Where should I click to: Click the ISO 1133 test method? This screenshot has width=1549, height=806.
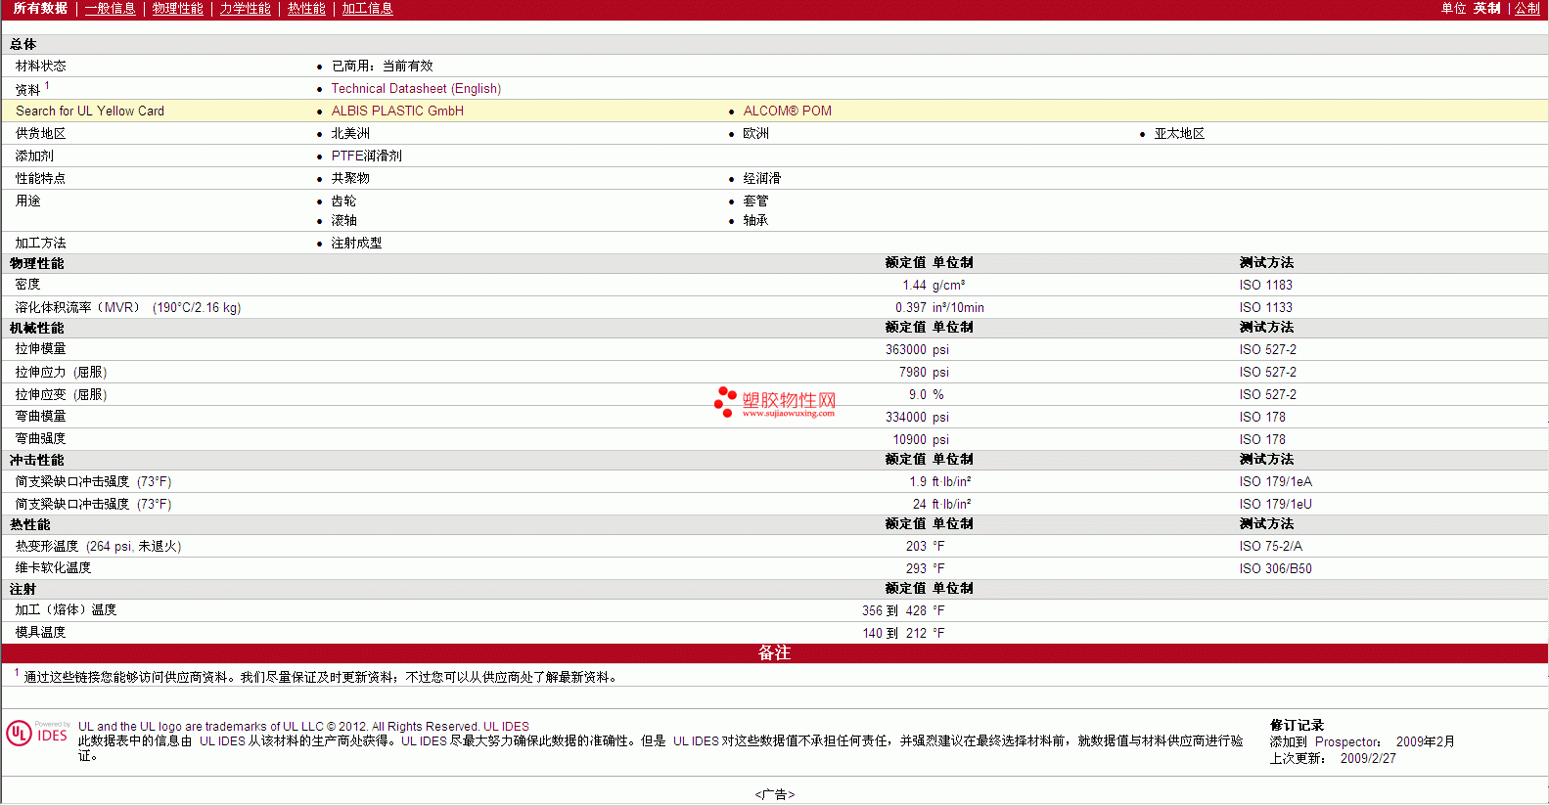[x=1266, y=307]
